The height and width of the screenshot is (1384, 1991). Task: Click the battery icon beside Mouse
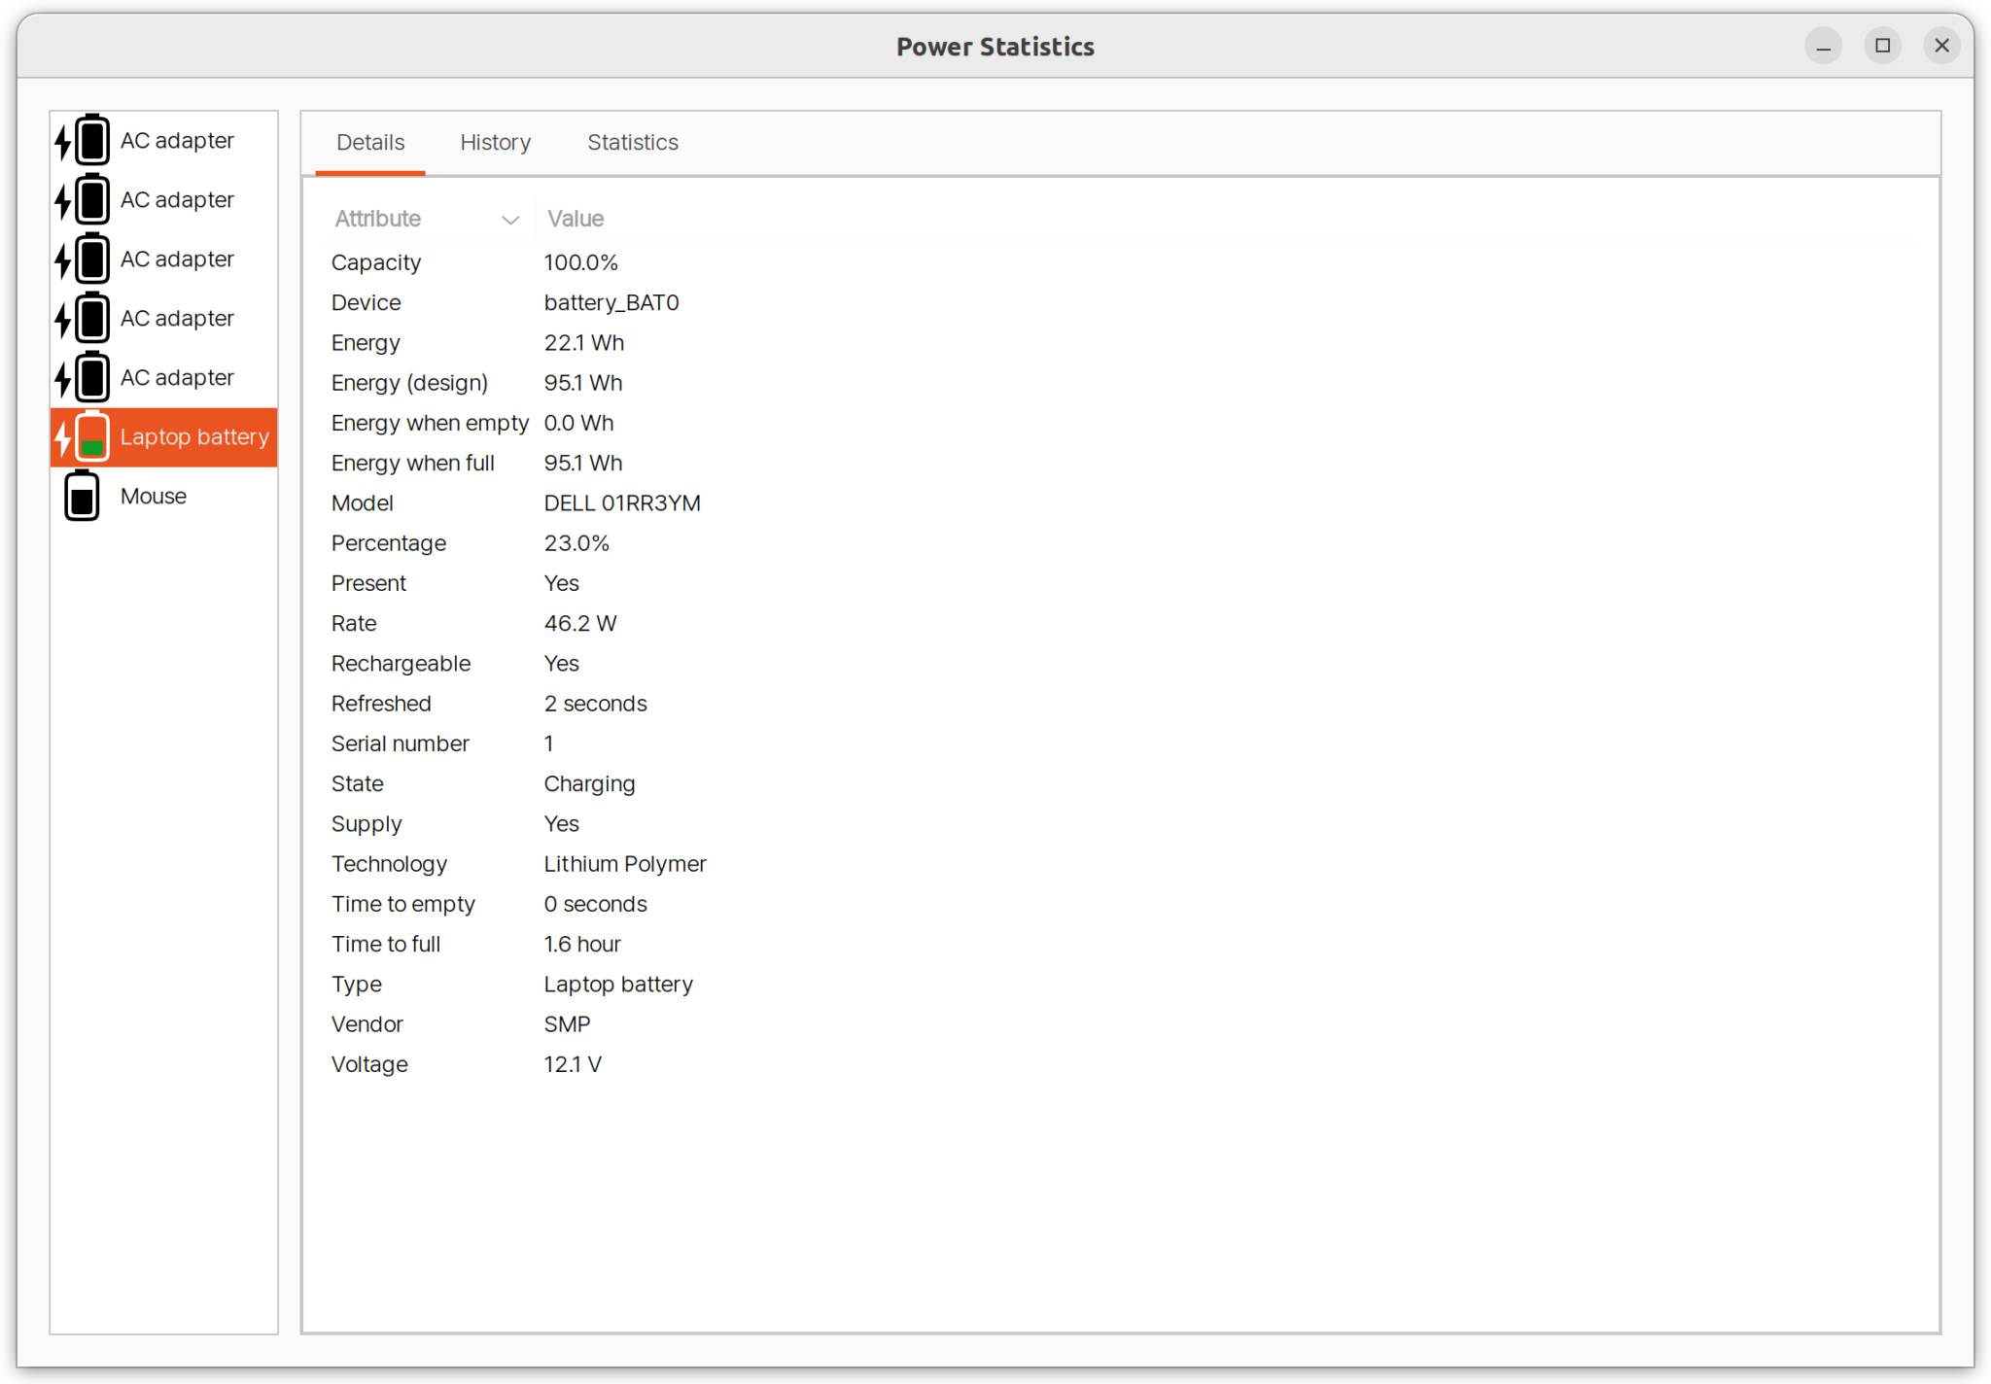point(82,496)
